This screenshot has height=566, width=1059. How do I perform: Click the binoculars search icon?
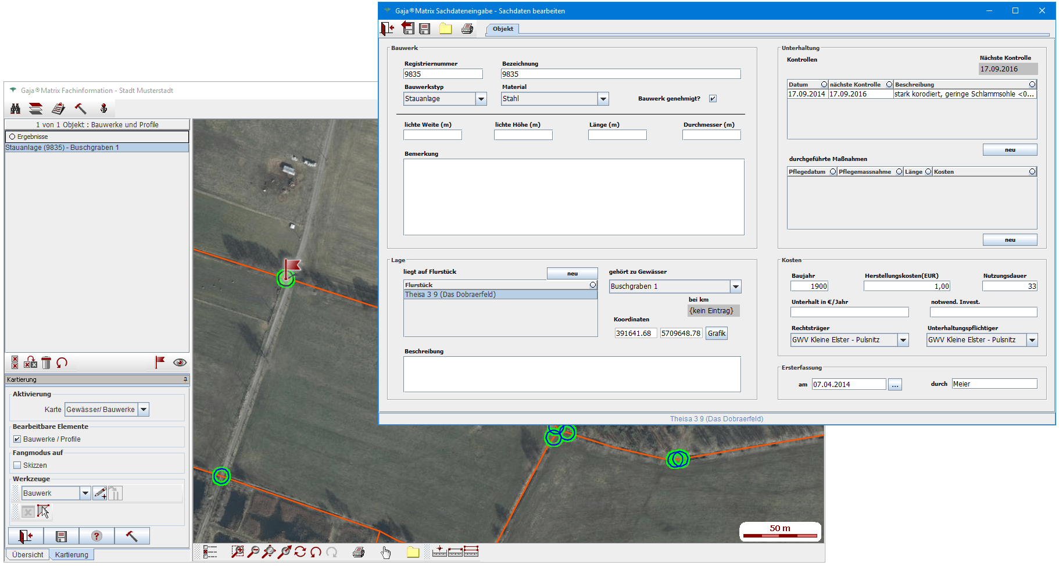(16, 109)
